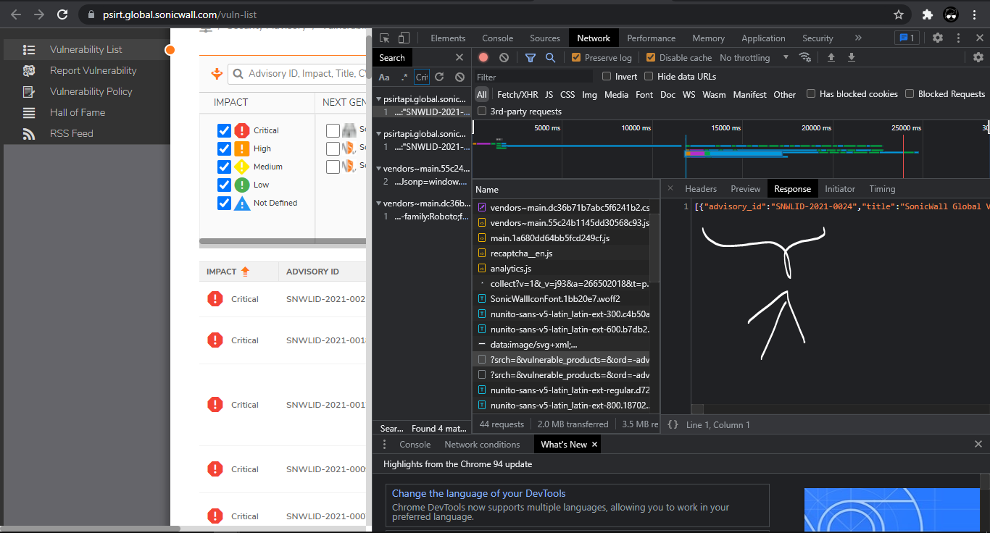Screen dimensions: 990x533
Task: Enable the Hide data URLs checkbox
Action: (649, 76)
